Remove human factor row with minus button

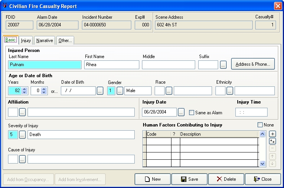click(x=273, y=148)
